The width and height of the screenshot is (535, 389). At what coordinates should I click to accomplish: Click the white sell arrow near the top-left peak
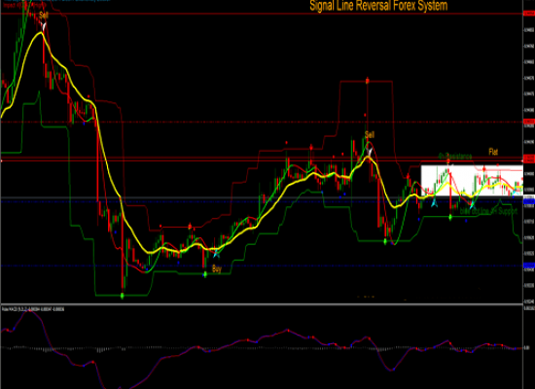click(x=44, y=26)
